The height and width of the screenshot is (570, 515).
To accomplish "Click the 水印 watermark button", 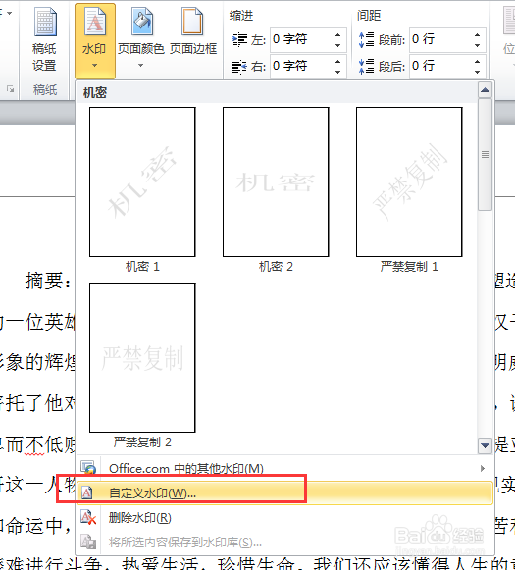I will click(x=95, y=41).
